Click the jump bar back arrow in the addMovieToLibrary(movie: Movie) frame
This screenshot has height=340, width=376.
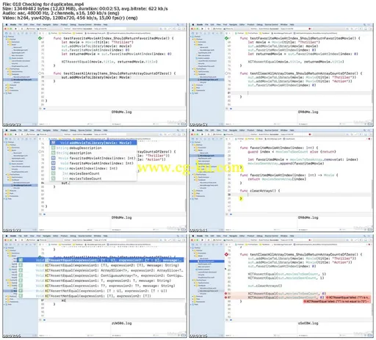point(43,34)
